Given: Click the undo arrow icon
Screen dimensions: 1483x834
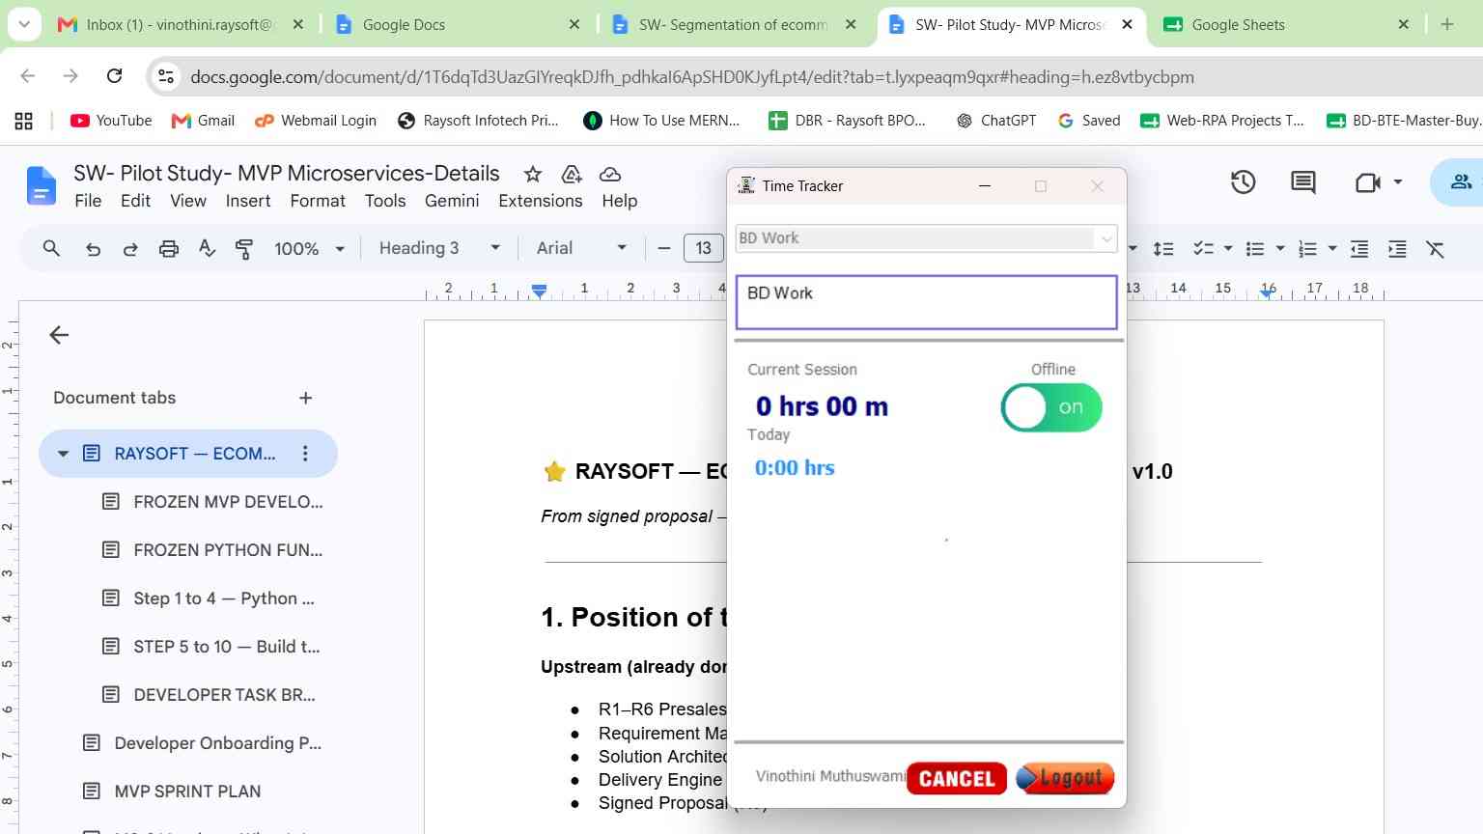Looking at the screenshot, I should click(x=93, y=249).
